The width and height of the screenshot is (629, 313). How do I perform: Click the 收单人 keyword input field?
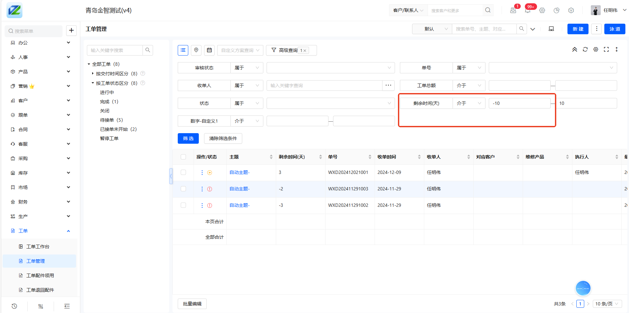(324, 85)
